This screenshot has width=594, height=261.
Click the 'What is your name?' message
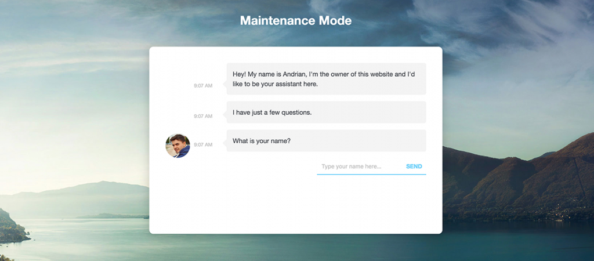coord(326,141)
